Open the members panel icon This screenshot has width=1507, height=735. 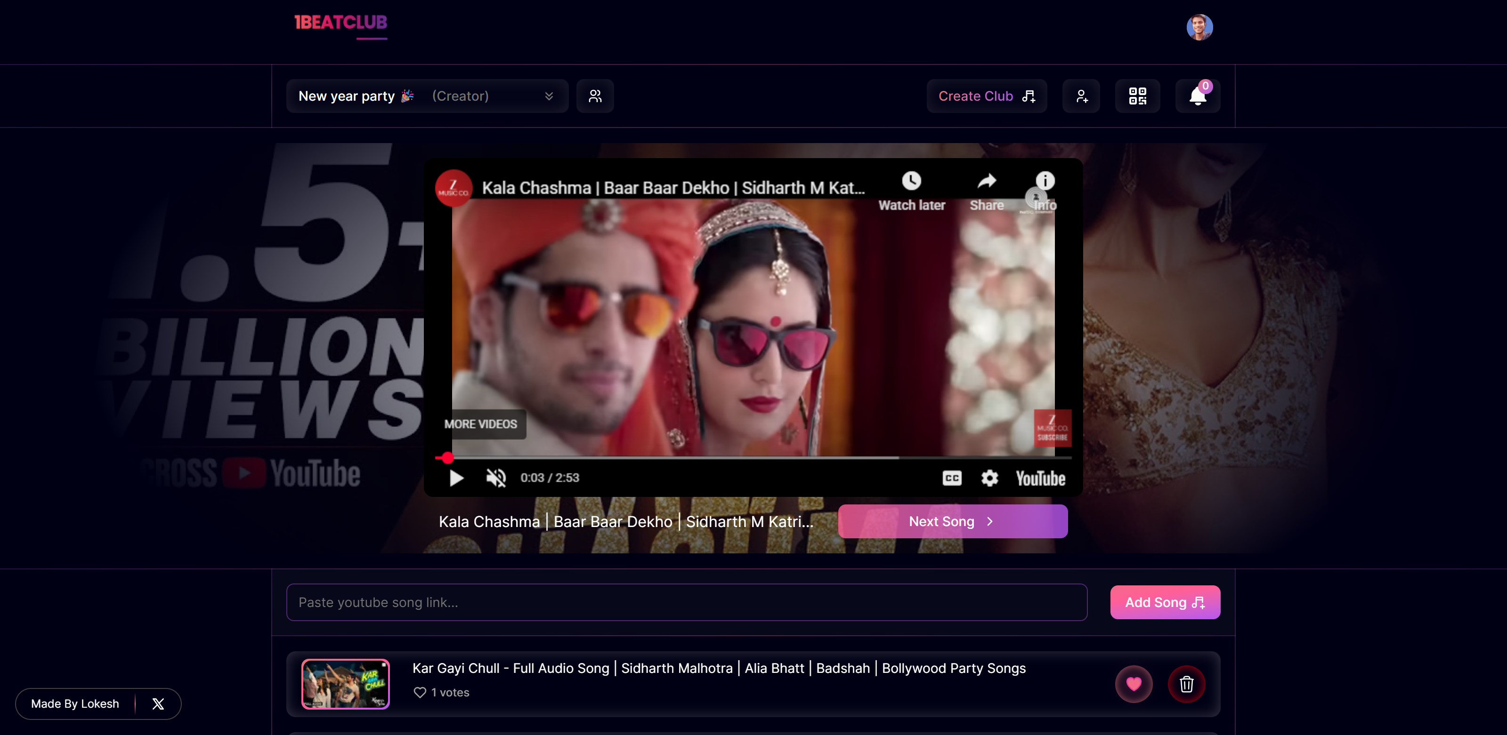[595, 96]
